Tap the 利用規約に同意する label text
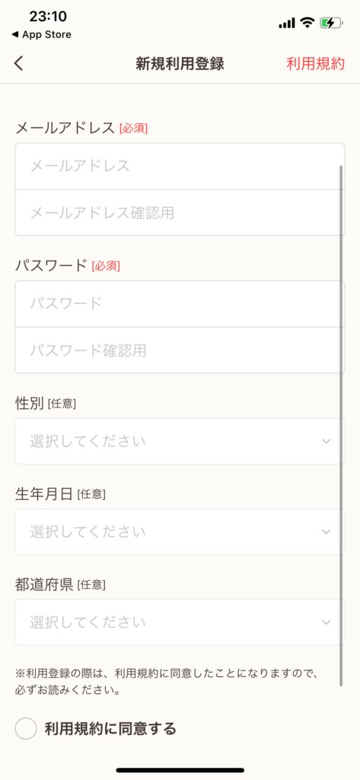The height and width of the screenshot is (780, 360). click(110, 729)
